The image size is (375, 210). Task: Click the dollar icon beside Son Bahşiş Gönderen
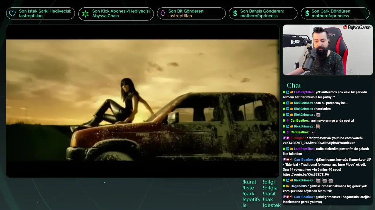235,13
